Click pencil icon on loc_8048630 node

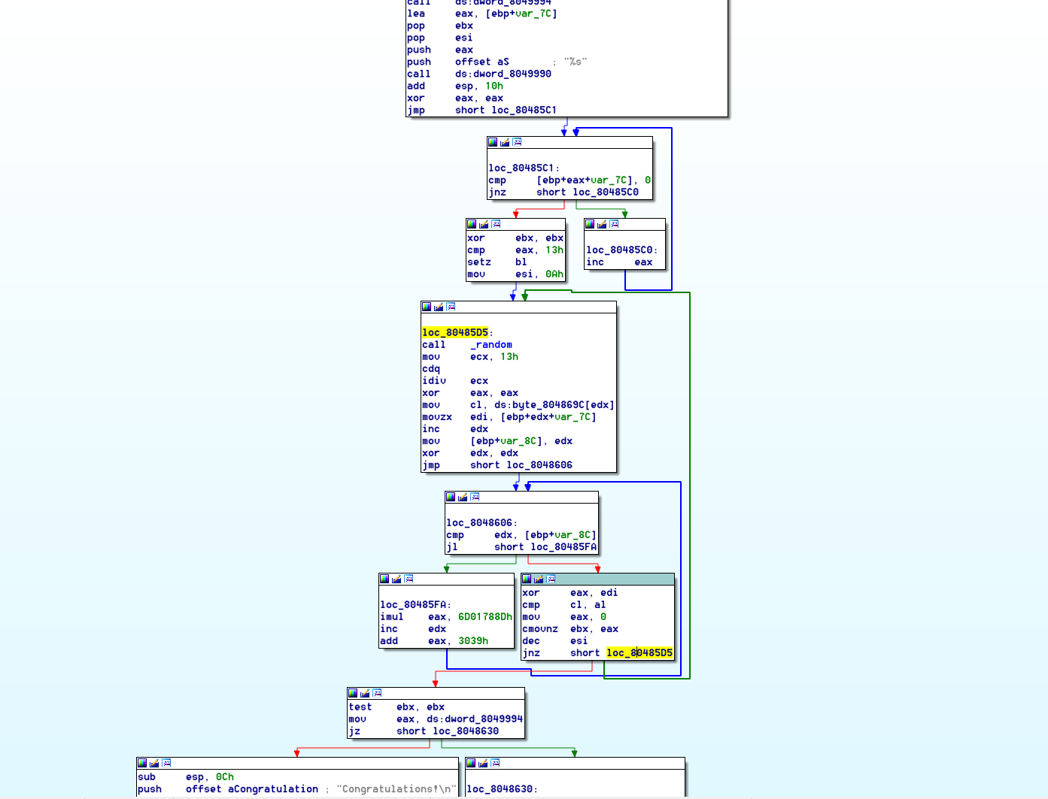(483, 763)
